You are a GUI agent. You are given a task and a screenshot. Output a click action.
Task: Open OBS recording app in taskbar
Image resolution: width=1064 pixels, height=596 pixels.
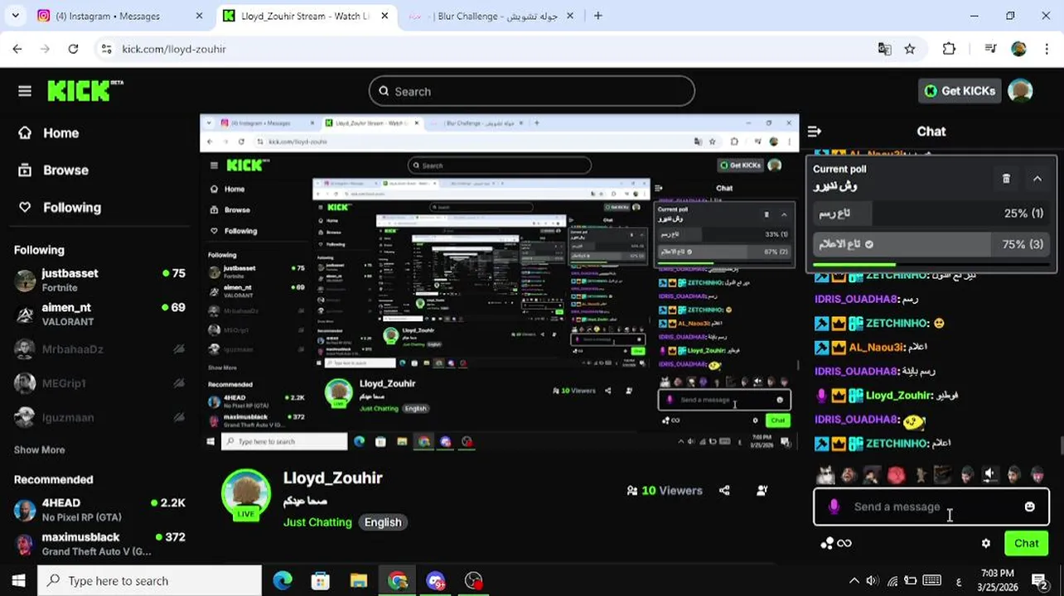[473, 580]
